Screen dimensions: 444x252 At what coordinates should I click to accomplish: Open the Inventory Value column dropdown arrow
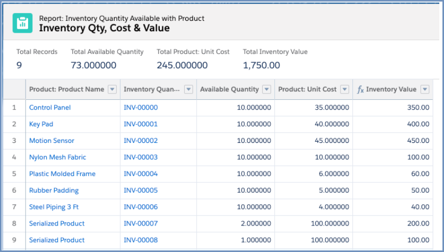425,89
